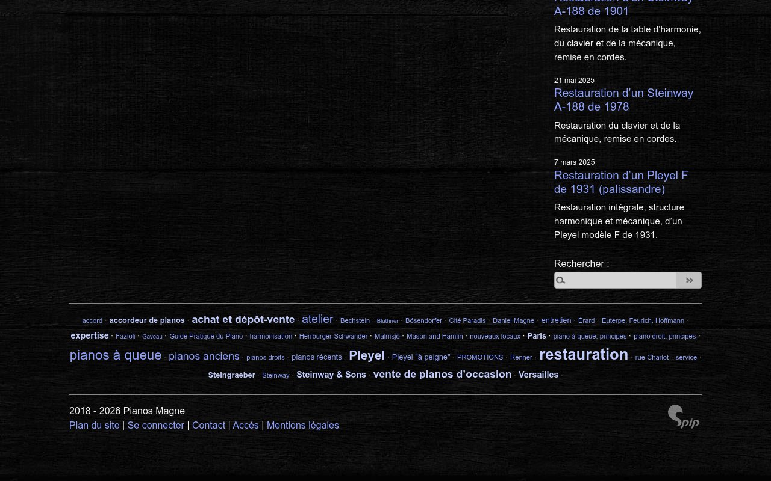
Task: Click the search submit arrow button
Action: [688, 280]
